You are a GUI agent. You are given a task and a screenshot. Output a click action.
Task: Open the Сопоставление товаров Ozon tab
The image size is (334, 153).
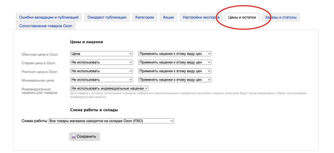46,26
